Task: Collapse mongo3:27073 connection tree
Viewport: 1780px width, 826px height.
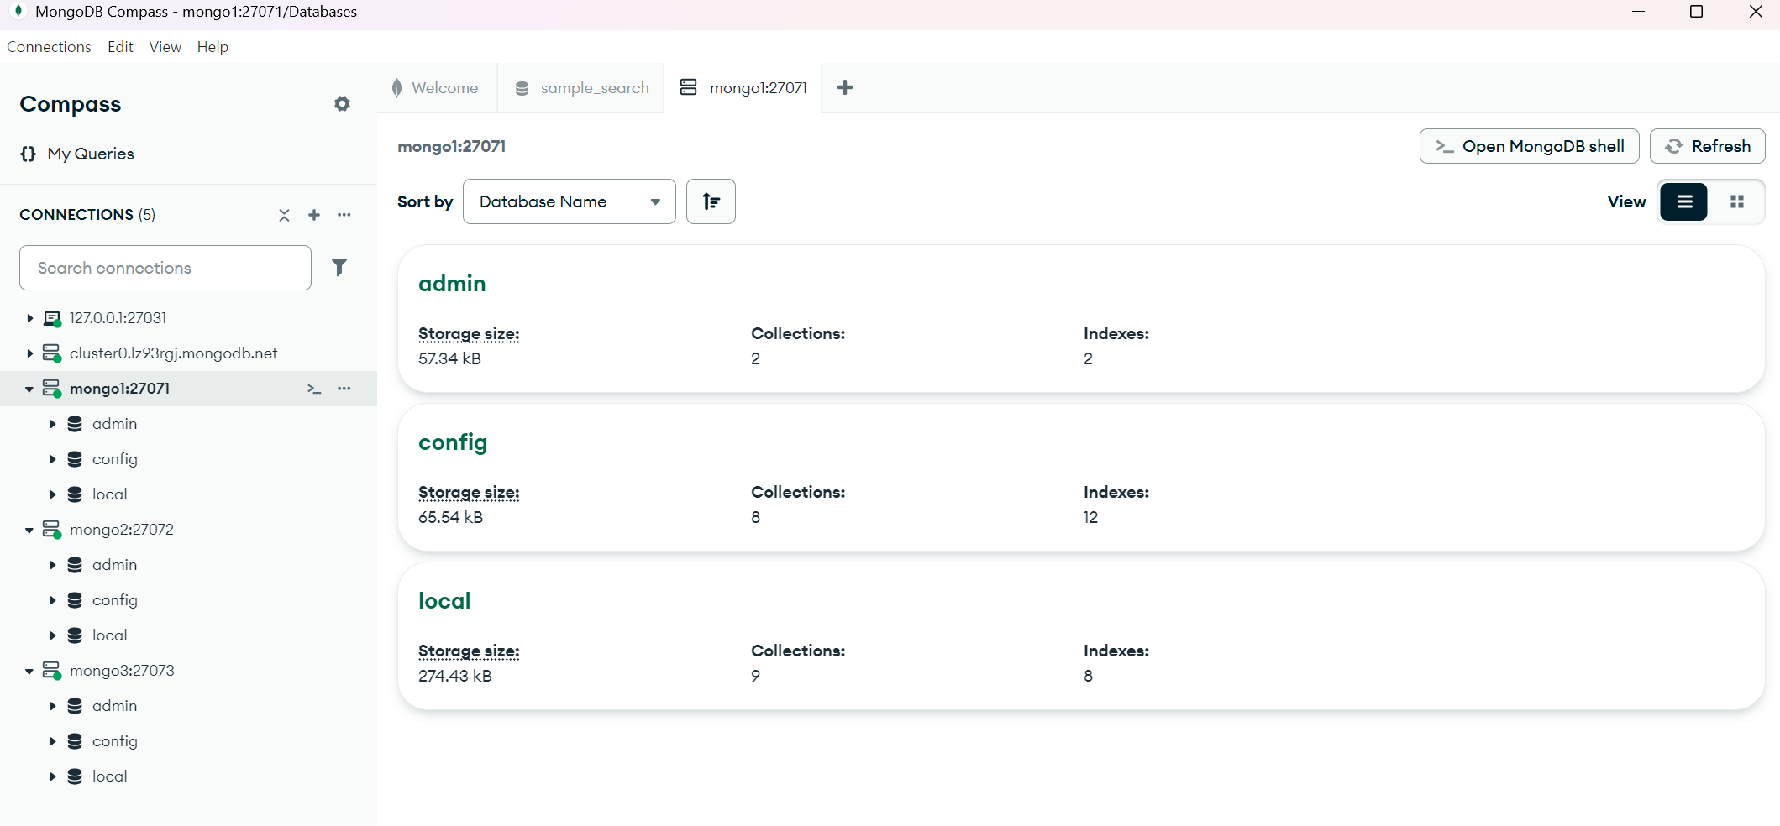Action: click(29, 671)
